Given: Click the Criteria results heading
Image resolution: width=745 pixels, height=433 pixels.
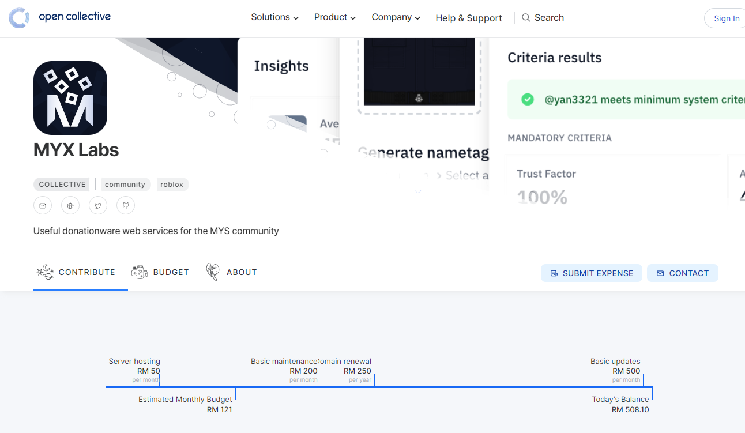Looking at the screenshot, I should 554,58.
